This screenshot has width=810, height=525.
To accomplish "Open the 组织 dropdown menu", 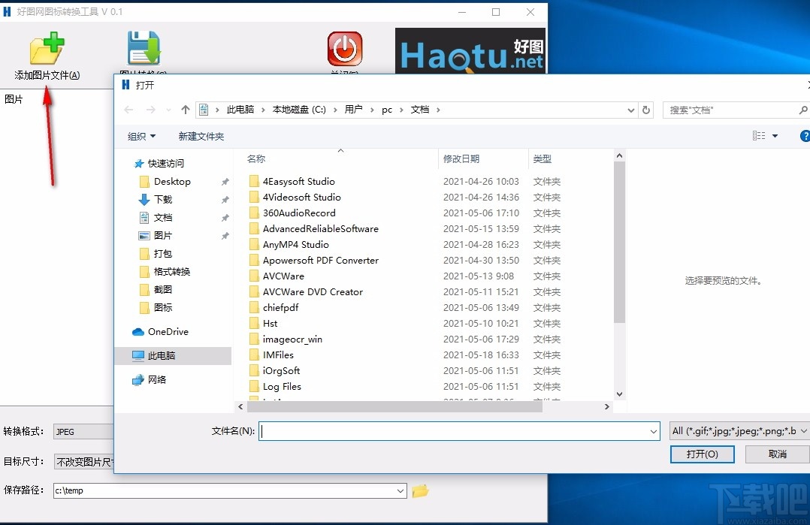I will pos(141,136).
